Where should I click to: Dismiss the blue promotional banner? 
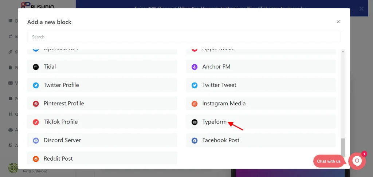[361, 9]
